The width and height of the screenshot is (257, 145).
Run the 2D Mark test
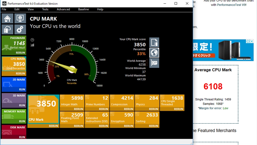[x=22, y=89]
